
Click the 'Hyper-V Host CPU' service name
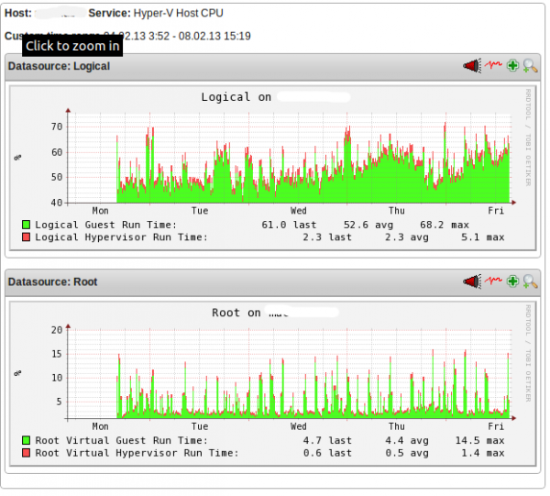pos(178,14)
